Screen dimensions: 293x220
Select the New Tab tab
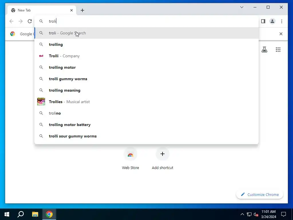click(42, 10)
